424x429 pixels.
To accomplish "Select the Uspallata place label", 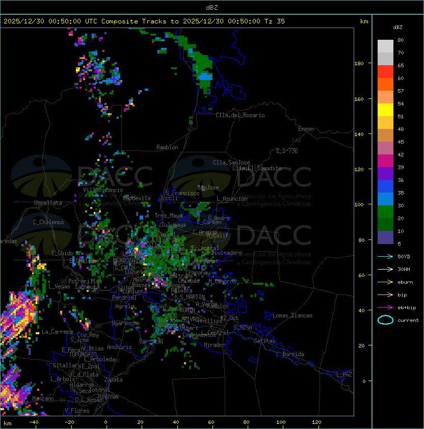I will tap(48, 203).
